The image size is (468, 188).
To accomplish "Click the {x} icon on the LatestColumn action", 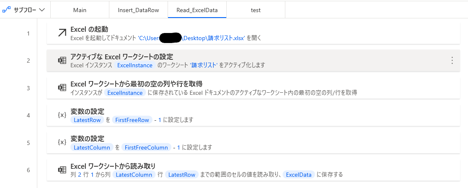I will [62, 142].
